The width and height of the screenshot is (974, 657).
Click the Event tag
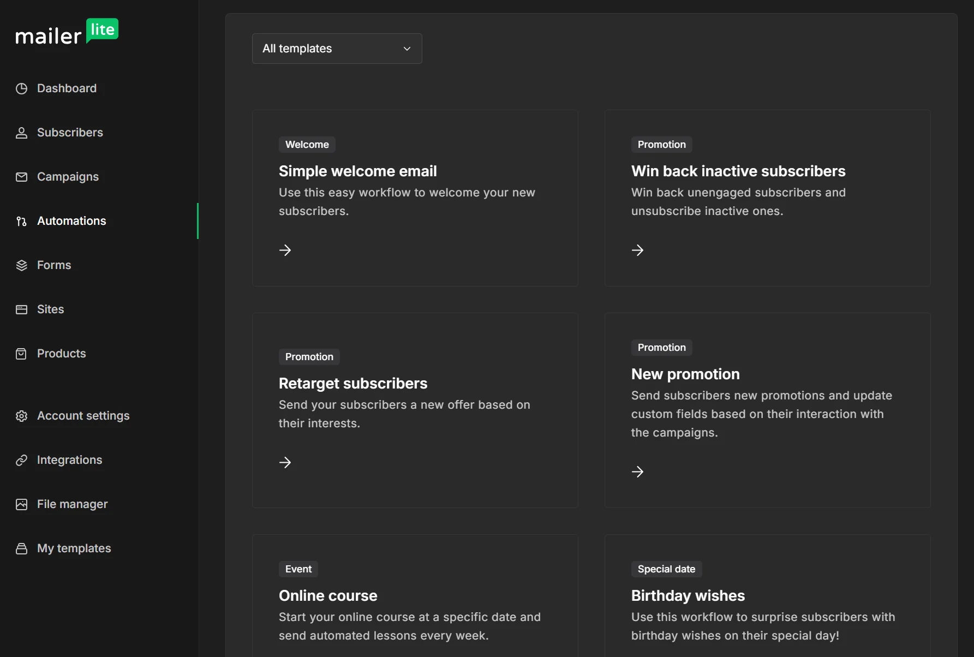coord(298,569)
